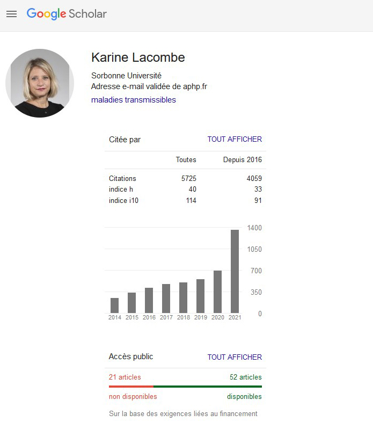This screenshot has height=422, width=373.
Task: Click the Adresse e-mail validée de aphp.fr text
Action: (149, 86)
